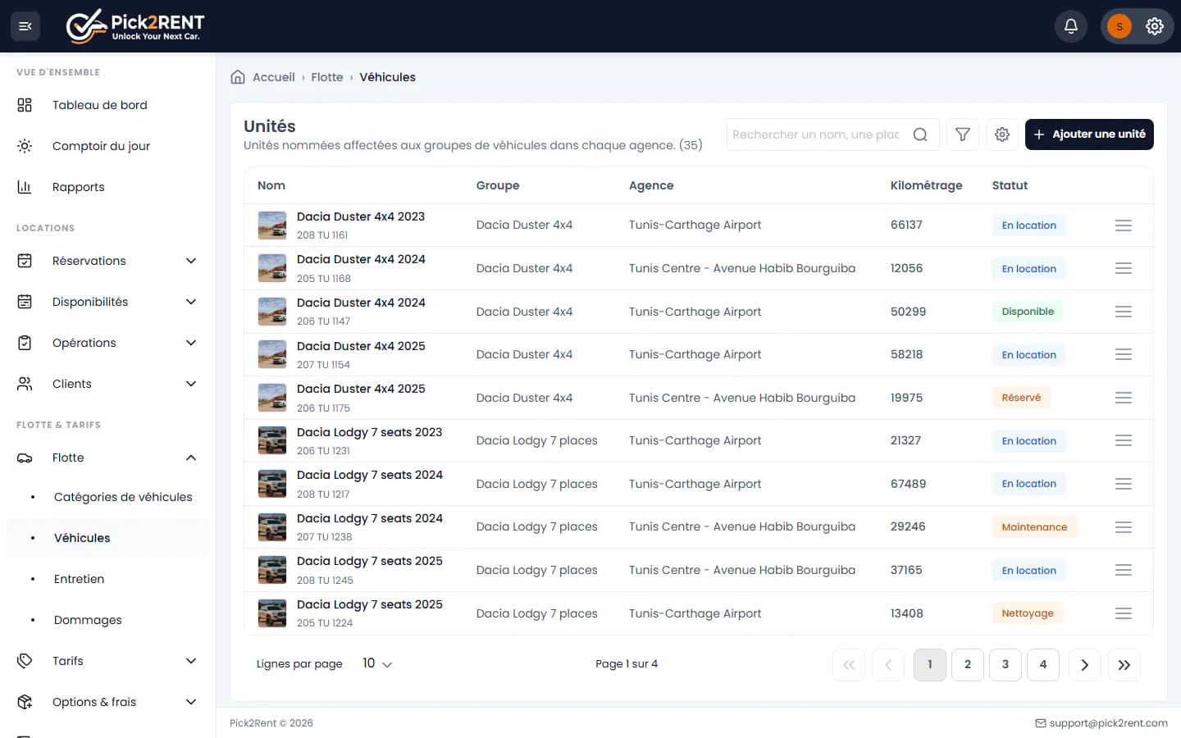Screen dimensions: 1181x738
Task: Click the Flotte breadcrumb link
Action: pos(327,77)
